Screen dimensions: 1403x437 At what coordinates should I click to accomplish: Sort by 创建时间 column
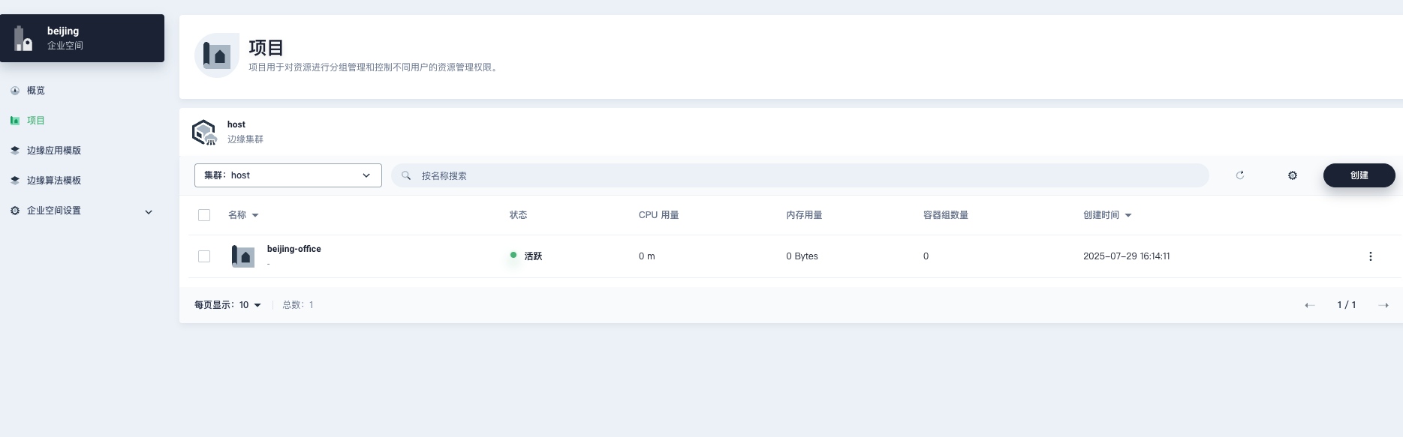(1106, 215)
